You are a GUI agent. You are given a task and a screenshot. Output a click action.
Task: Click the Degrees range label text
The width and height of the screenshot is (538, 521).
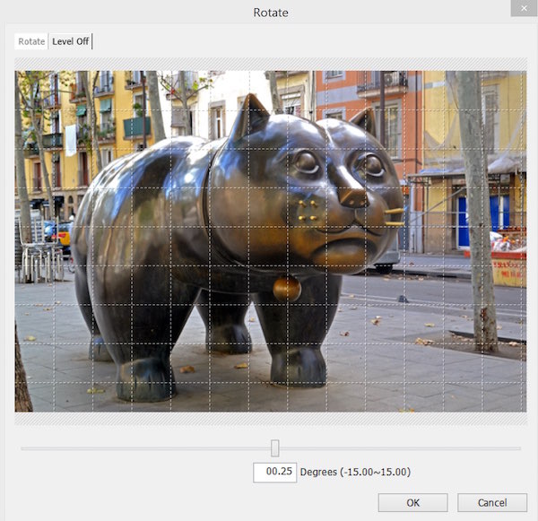(355, 472)
